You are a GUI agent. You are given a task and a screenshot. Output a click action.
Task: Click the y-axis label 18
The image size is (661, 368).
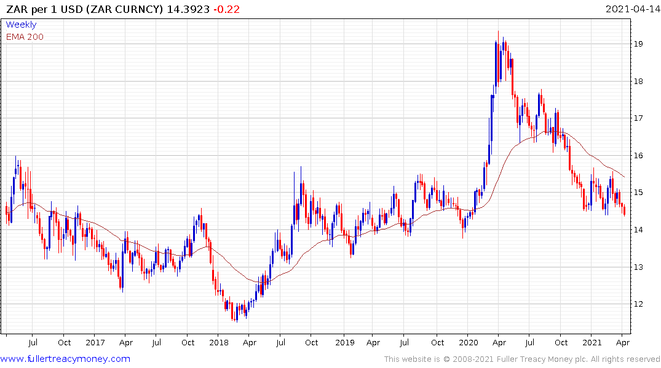tap(638, 81)
